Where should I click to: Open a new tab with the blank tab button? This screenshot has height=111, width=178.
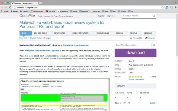[x=41, y=3]
